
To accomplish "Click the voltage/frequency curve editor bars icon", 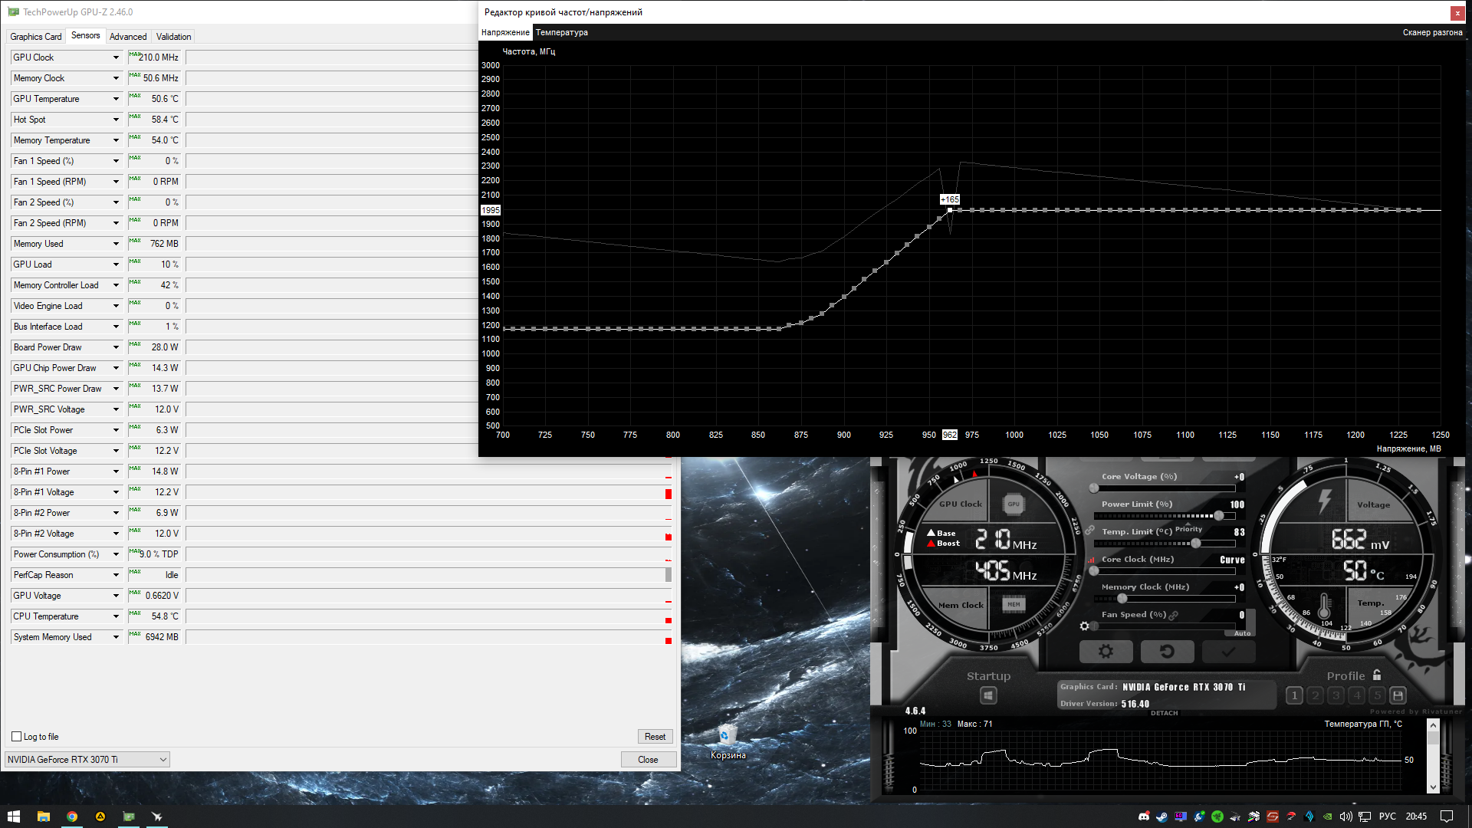I will 1090,560.
